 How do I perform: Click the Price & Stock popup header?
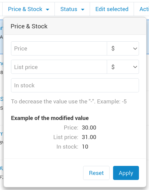pyautogui.click(x=29, y=26)
